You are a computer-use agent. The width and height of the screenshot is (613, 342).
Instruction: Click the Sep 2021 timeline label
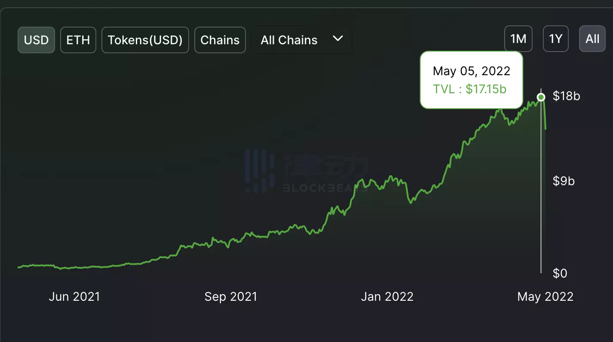pyautogui.click(x=231, y=296)
